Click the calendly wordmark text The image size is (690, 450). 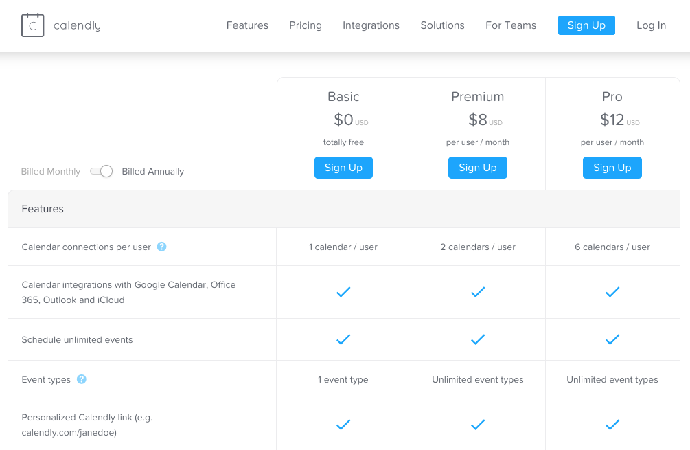77,25
